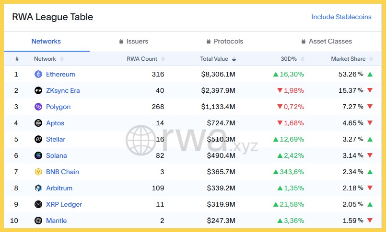
Task: Click the lock icon beside Protocols
Action: coord(209,41)
